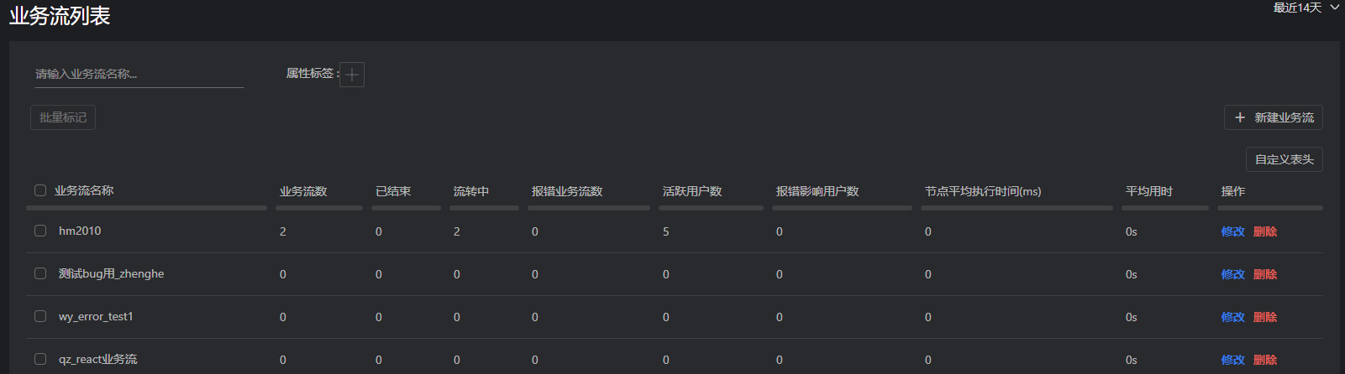Select the 测试bug用_zhenghe row checkbox
This screenshot has height=374, width=1345.
click(x=40, y=273)
